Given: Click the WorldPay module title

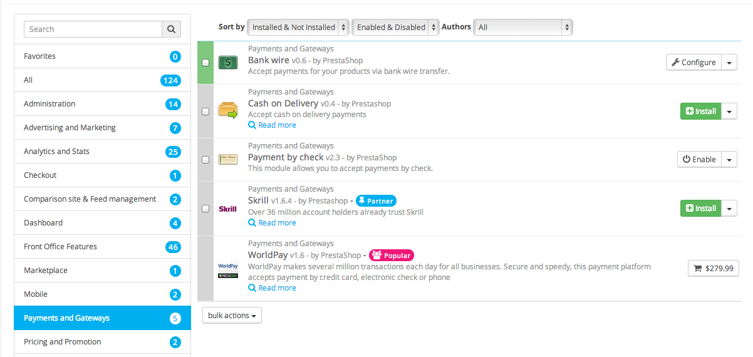Looking at the screenshot, I should pyautogui.click(x=267, y=255).
